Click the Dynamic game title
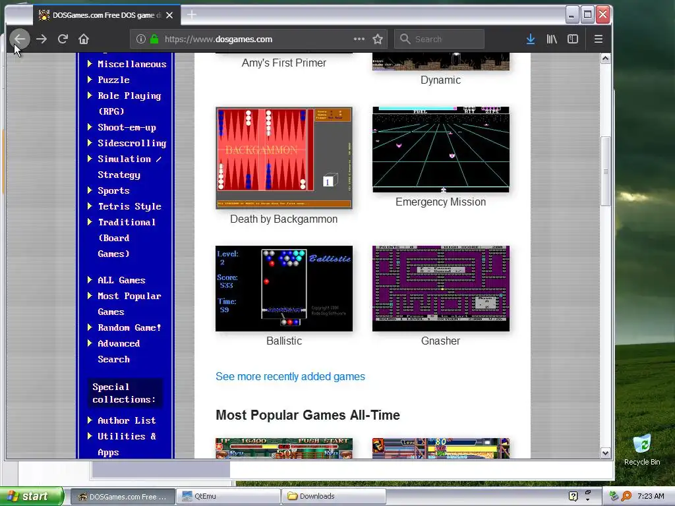 440,80
